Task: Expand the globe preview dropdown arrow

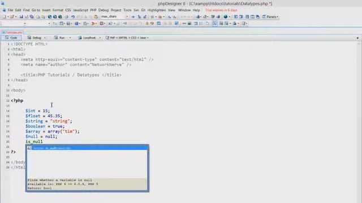Action: (x=229, y=17)
